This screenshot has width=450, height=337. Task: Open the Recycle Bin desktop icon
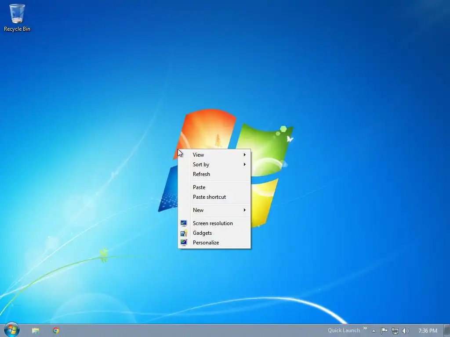[17, 18]
